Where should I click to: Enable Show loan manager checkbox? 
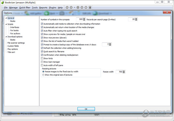(42, 62)
